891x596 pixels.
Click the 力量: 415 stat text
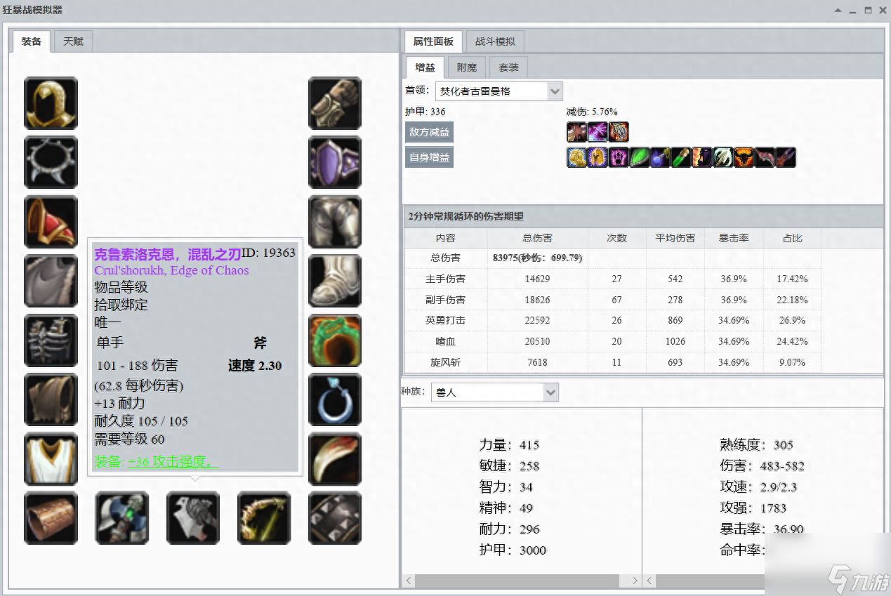pos(509,445)
